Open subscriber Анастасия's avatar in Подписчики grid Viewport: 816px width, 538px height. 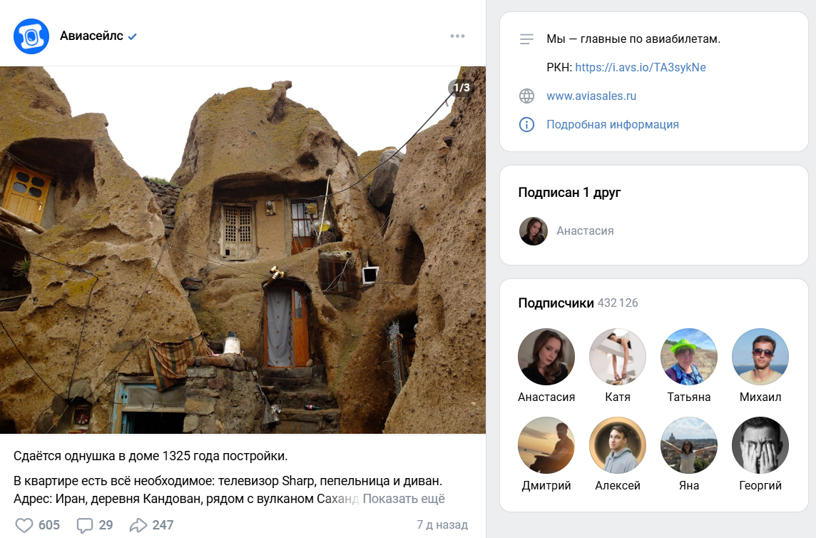546,357
